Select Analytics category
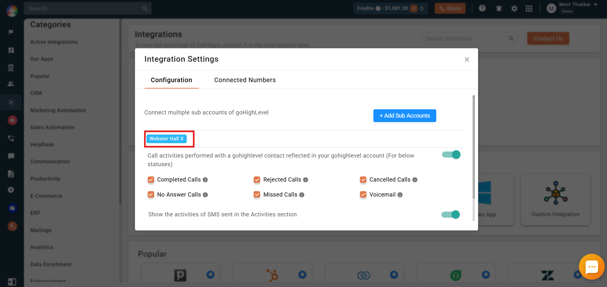 pos(42,247)
